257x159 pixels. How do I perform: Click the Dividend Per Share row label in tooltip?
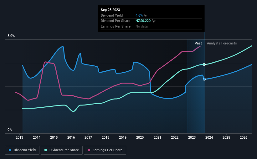116,21
